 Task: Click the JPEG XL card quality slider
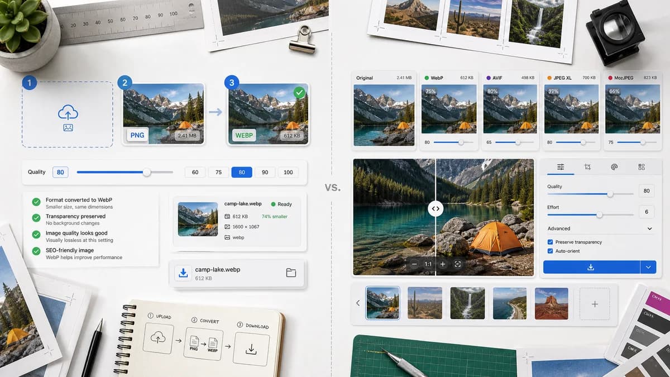tap(575, 142)
